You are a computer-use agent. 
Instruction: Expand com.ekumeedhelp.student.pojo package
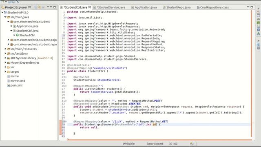[8, 40]
